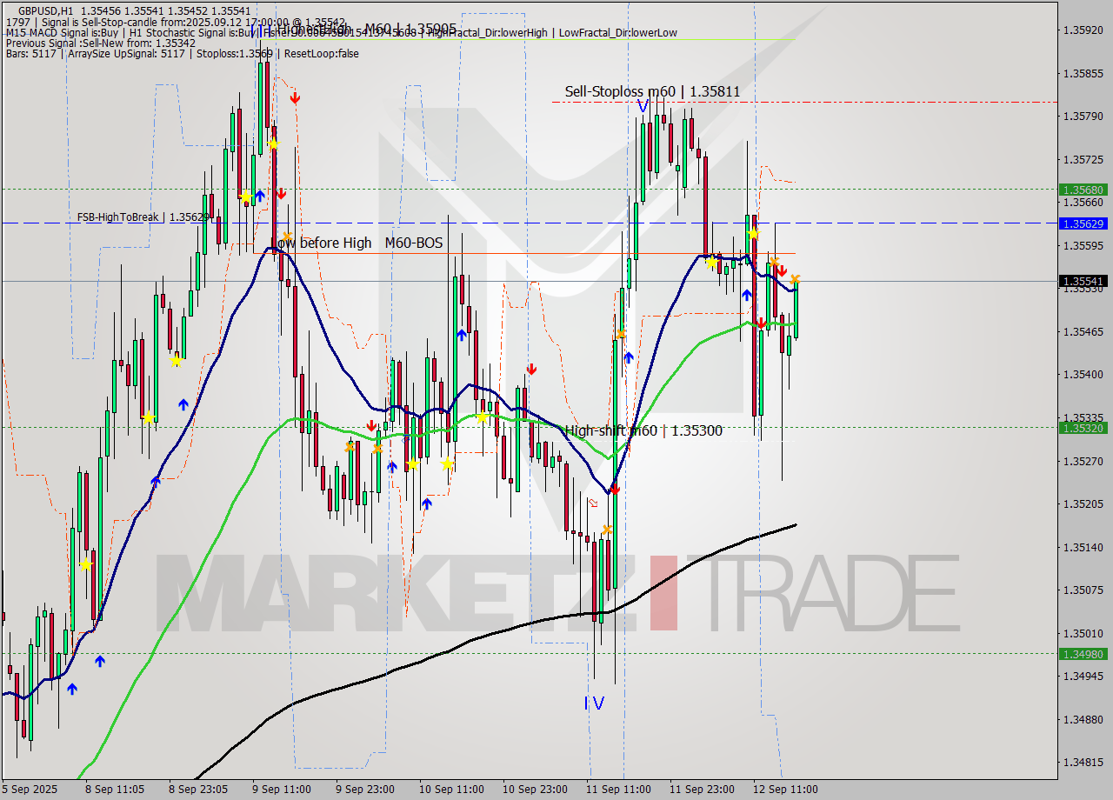The width and height of the screenshot is (1113, 800).
Task: Click the High-shift m60 1.35300 label
Action: click(x=643, y=430)
